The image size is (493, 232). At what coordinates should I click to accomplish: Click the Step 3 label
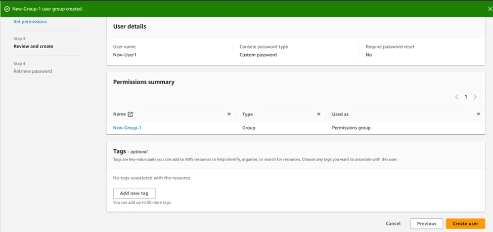pyautogui.click(x=20, y=38)
